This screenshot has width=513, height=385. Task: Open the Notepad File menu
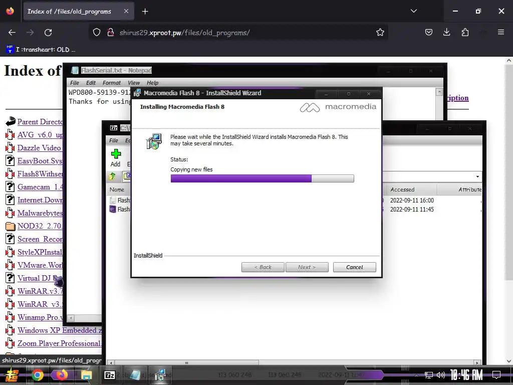click(x=75, y=83)
